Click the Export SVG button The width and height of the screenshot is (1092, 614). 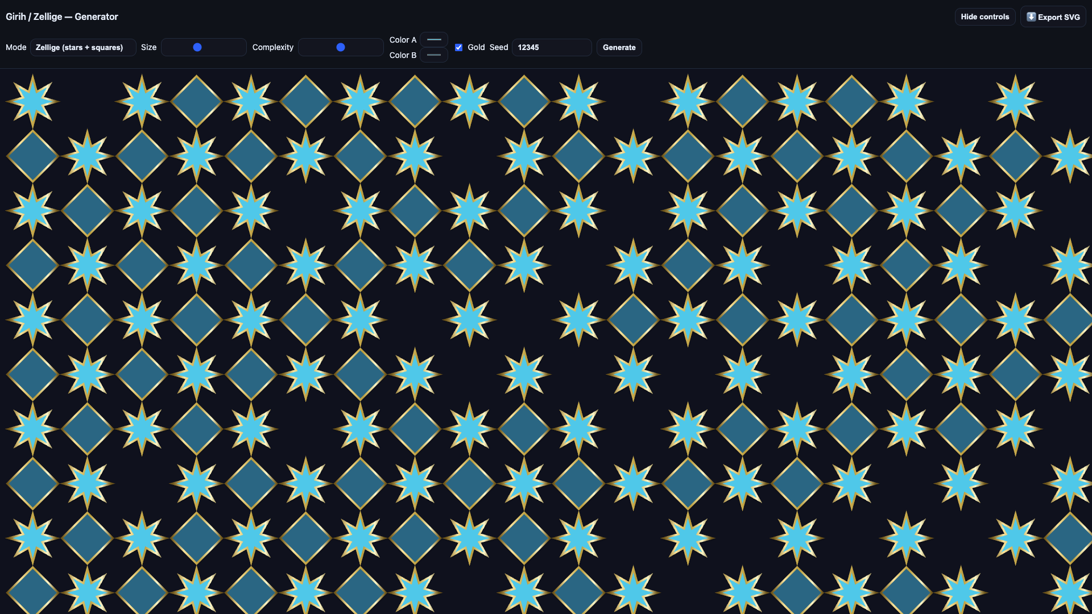pos(1053,16)
